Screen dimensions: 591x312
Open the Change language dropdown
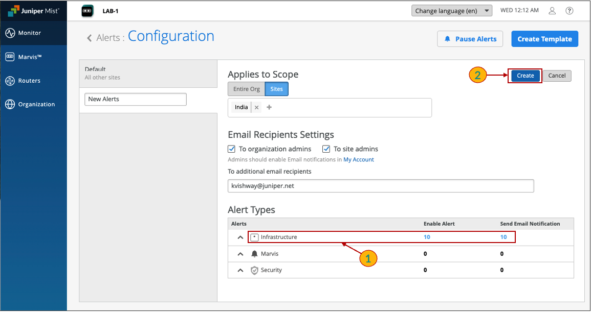(x=451, y=11)
